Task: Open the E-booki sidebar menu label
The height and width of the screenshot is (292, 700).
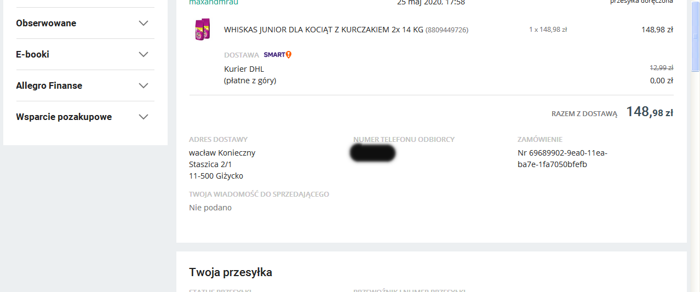Action: coord(33,54)
